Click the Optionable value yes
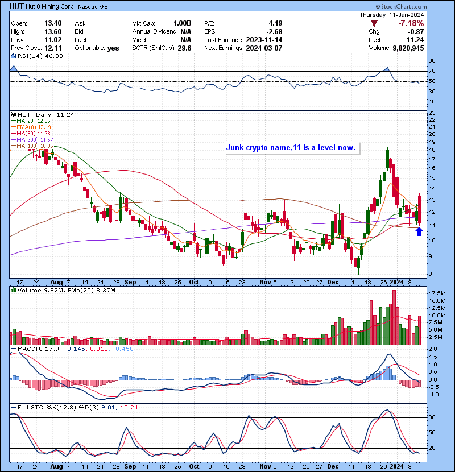 [113, 48]
